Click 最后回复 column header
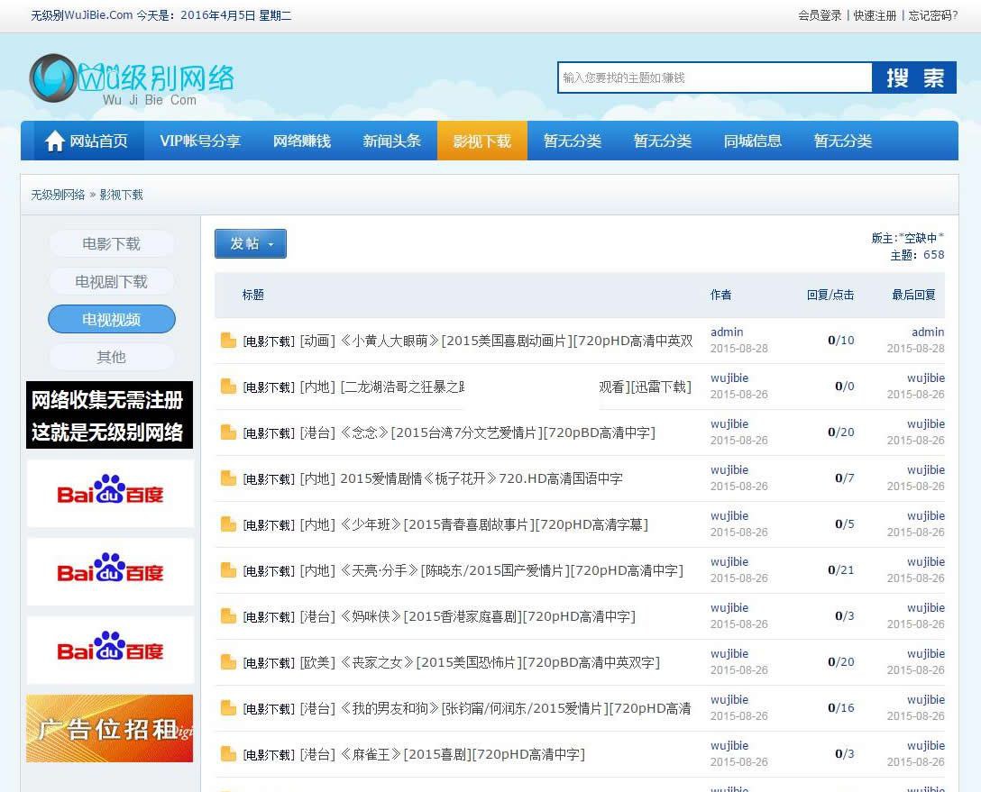The height and width of the screenshot is (792, 981). tap(913, 295)
